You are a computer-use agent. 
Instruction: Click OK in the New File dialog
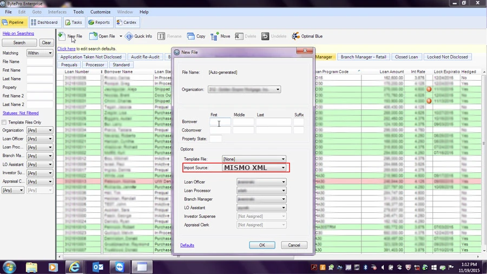[262, 245]
